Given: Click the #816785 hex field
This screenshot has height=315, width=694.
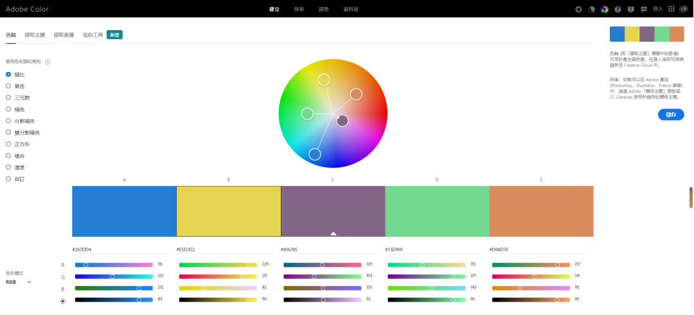Looking at the screenshot, I should 329,250.
